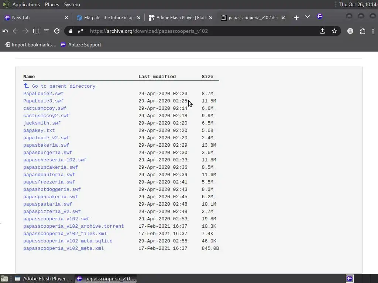The width and height of the screenshot is (378, 283).
Task: Bookmark this page with the star
Action: (x=334, y=31)
